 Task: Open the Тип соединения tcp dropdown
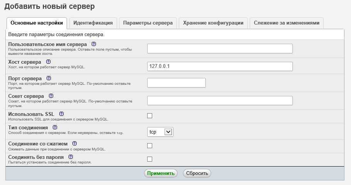(x=160, y=132)
